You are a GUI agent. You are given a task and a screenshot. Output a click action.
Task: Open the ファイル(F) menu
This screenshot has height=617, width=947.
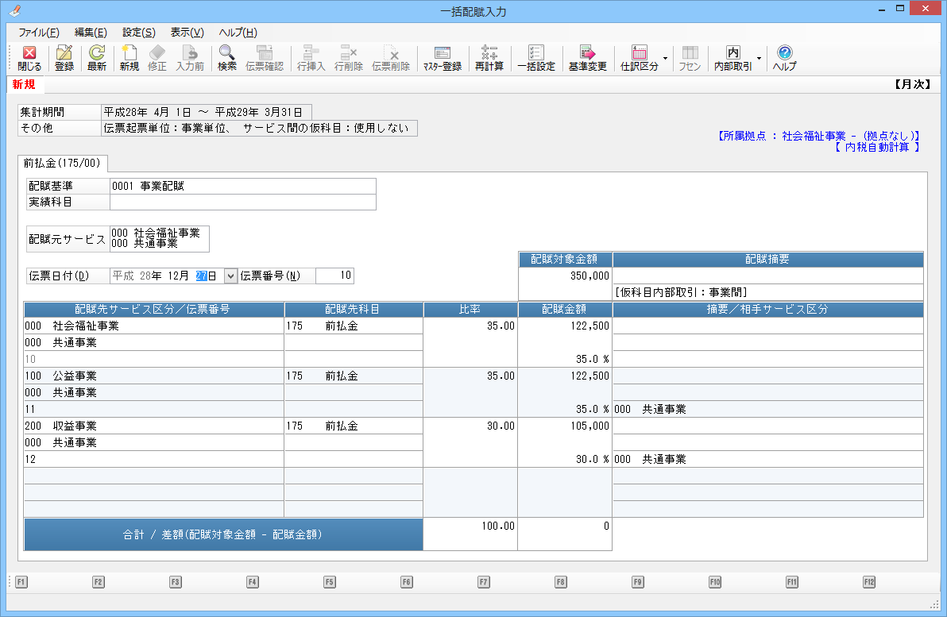[x=38, y=33]
